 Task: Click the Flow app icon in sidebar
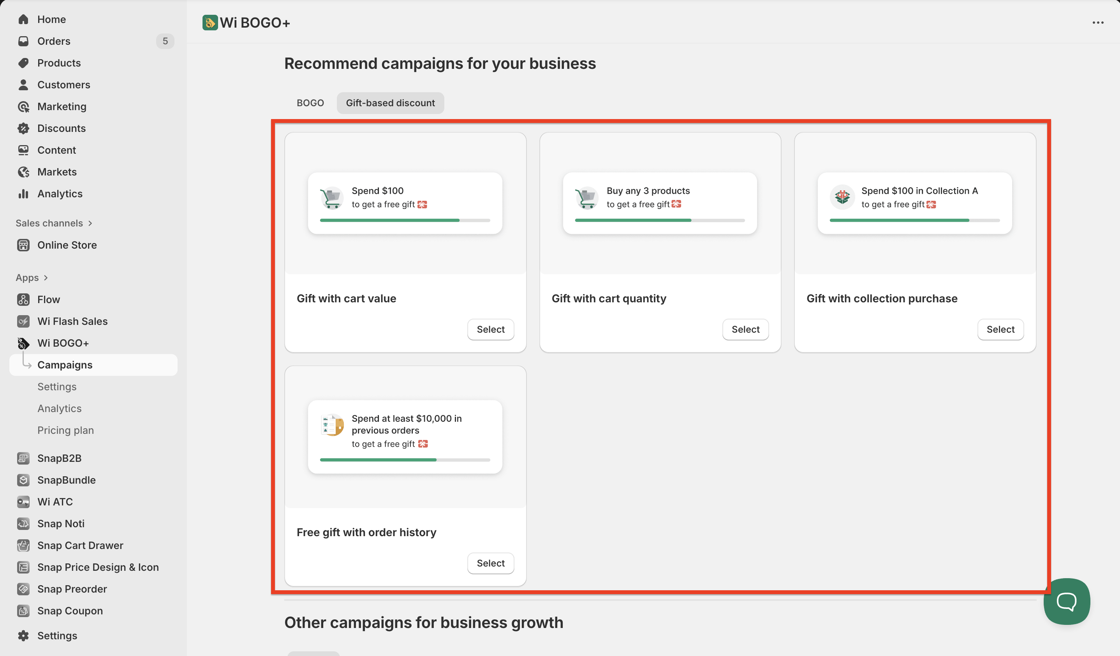point(23,299)
